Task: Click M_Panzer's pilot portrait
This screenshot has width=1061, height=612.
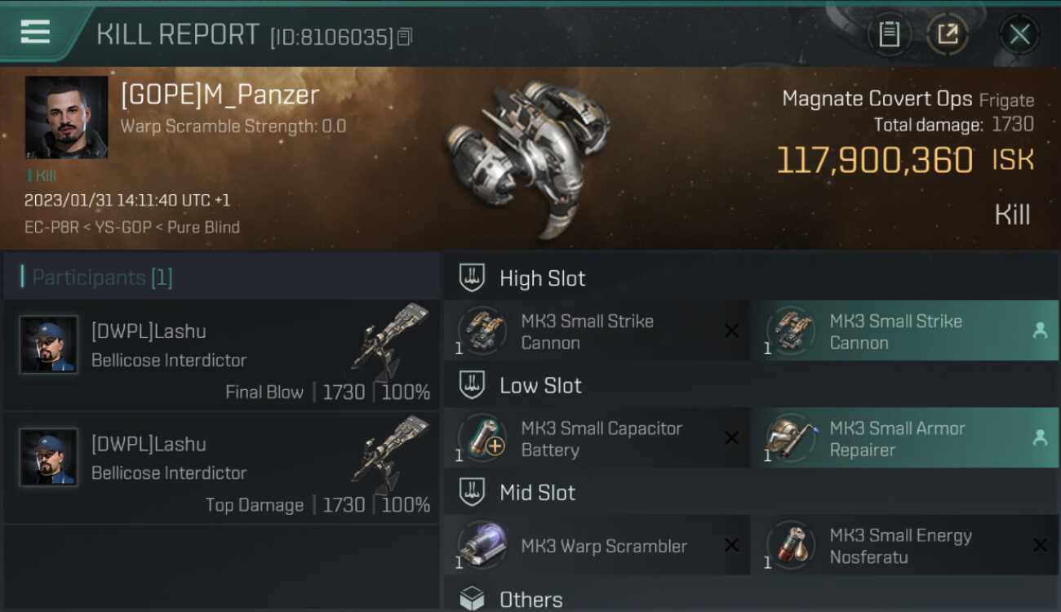Action: tap(66, 118)
